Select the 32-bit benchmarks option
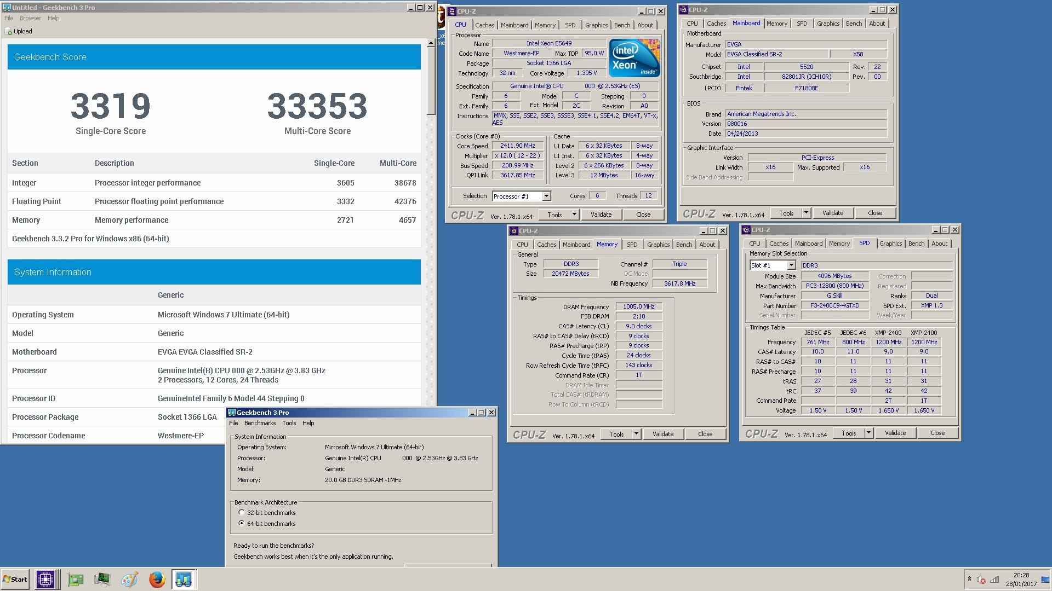This screenshot has width=1052, height=591. point(242,513)
